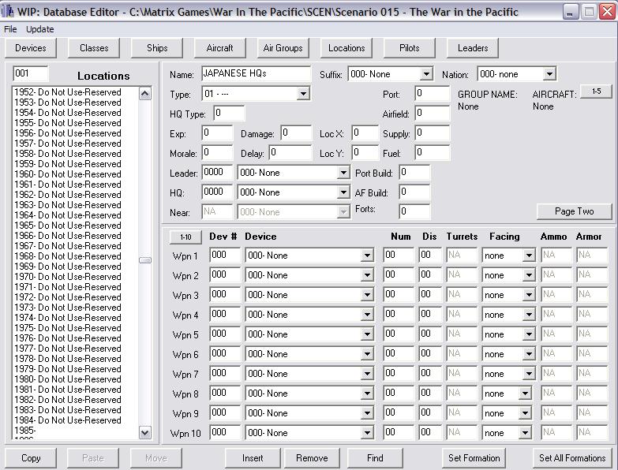Click the Set All Formations button
This screenshot has height=470, width=618.
[572, 458]
